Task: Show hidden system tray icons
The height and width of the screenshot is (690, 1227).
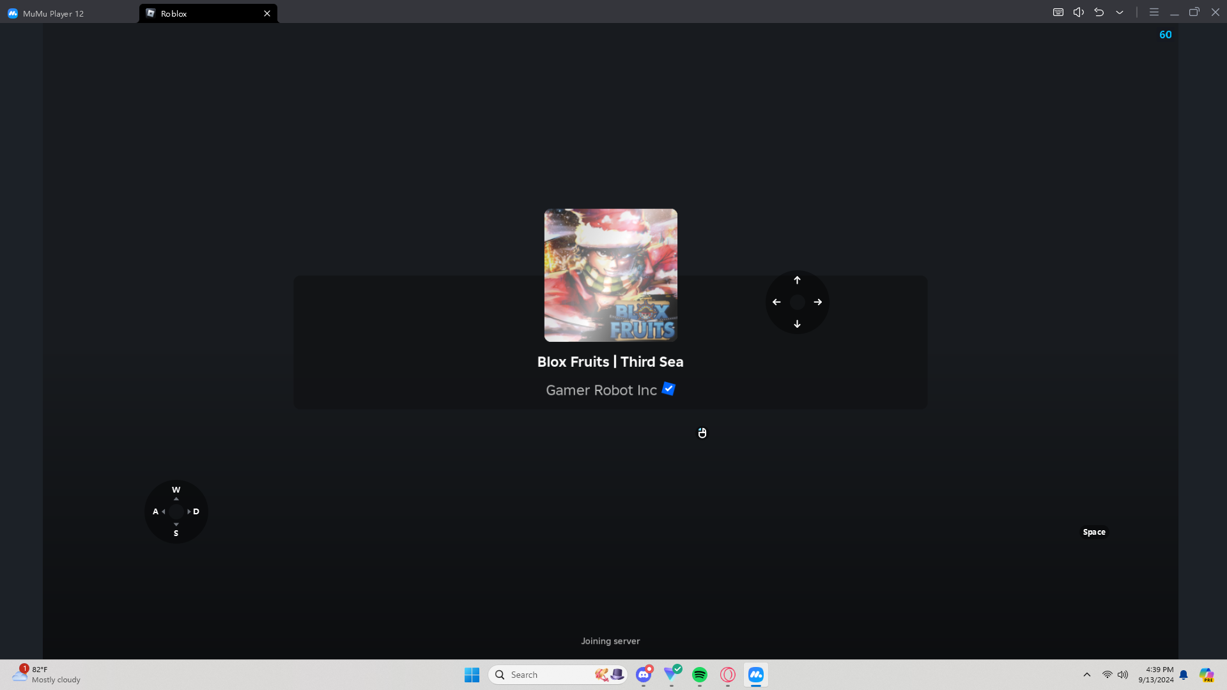Action: pos(1087,675)
